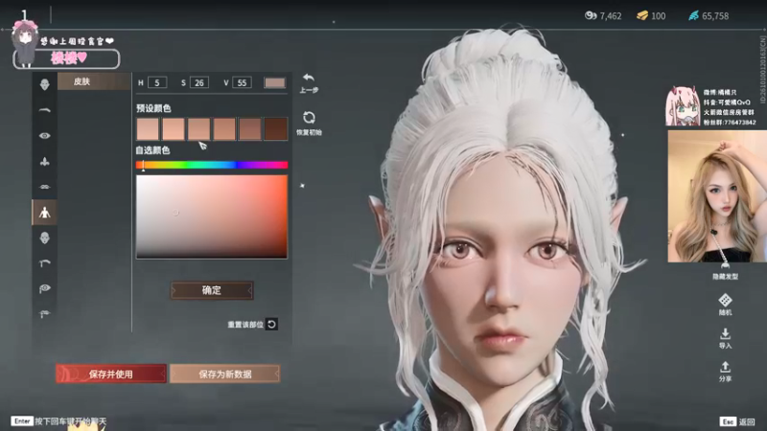Open the face shape category in the sidebar
The image size is (767, 431).
pos(44,84)
